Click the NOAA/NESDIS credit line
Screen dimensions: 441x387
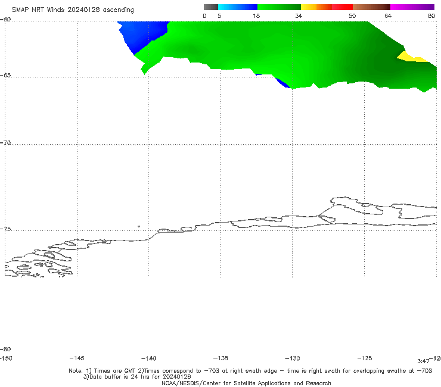click(246, 383)
